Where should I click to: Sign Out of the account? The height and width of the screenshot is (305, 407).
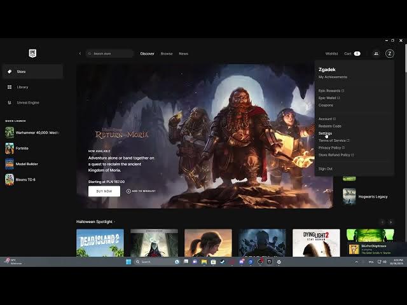pyautogui.click(x=326, y=169)
